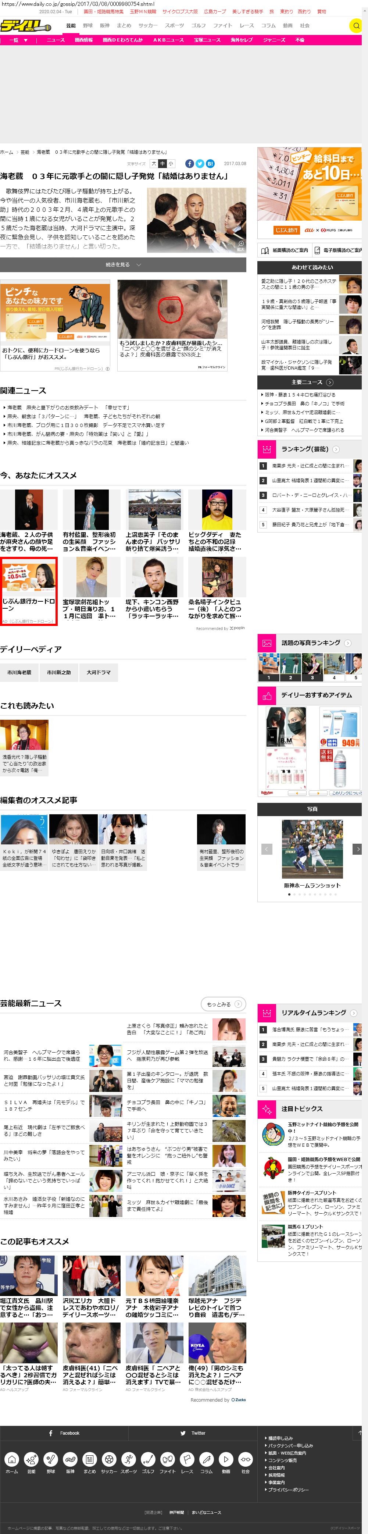Click the 市川海老蔵 tag button
The width and height of the screenshot is (368, 1534).
19,672
